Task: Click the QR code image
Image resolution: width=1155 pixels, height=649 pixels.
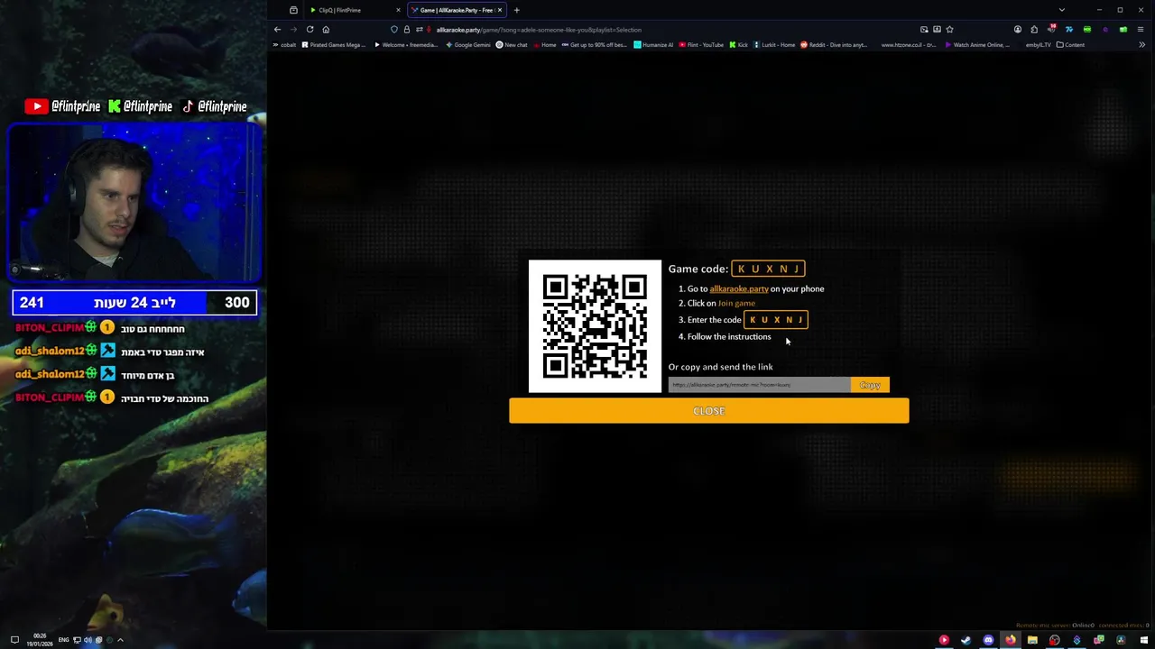Action: point(595,326)
